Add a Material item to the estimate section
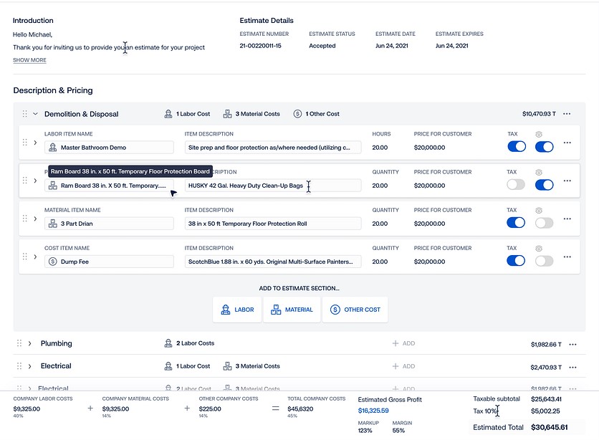Viewport: 599px width, 440px height. 292,310
